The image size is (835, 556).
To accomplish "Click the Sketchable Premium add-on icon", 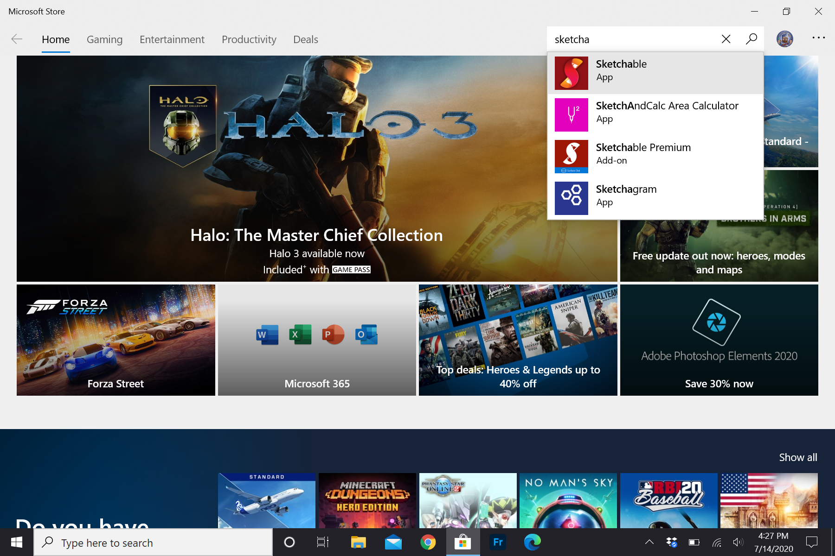I will [x=572, y=157].
